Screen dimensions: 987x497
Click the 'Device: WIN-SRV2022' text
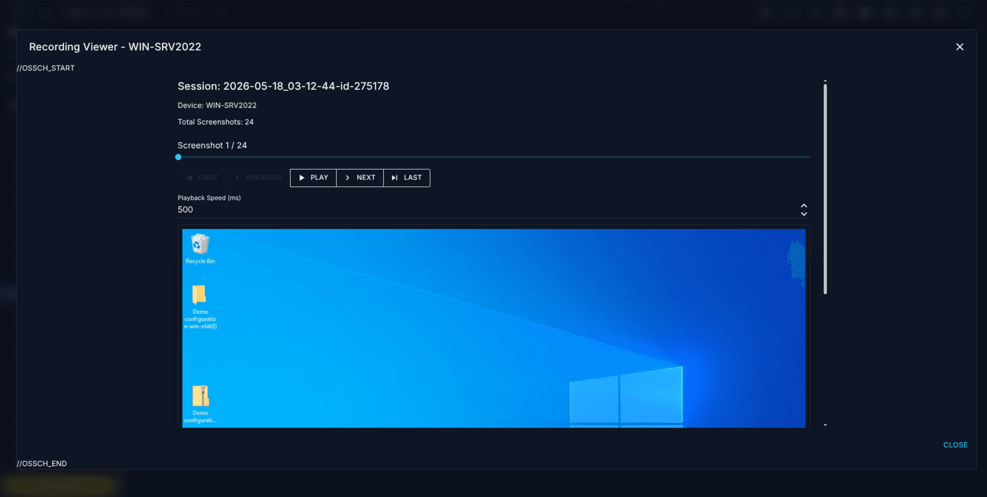tap(217, 105)
